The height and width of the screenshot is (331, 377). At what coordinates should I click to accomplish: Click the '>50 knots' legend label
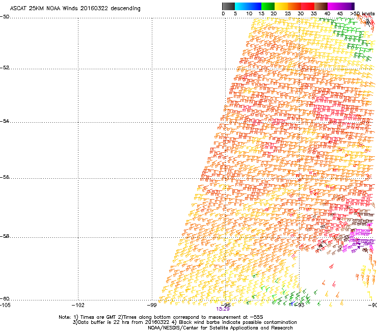point(362,14)
